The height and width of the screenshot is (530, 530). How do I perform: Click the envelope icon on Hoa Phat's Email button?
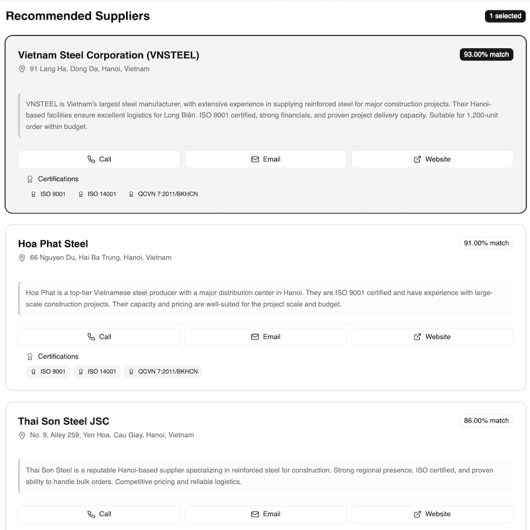pyautogui.click(x=255, y=336)
